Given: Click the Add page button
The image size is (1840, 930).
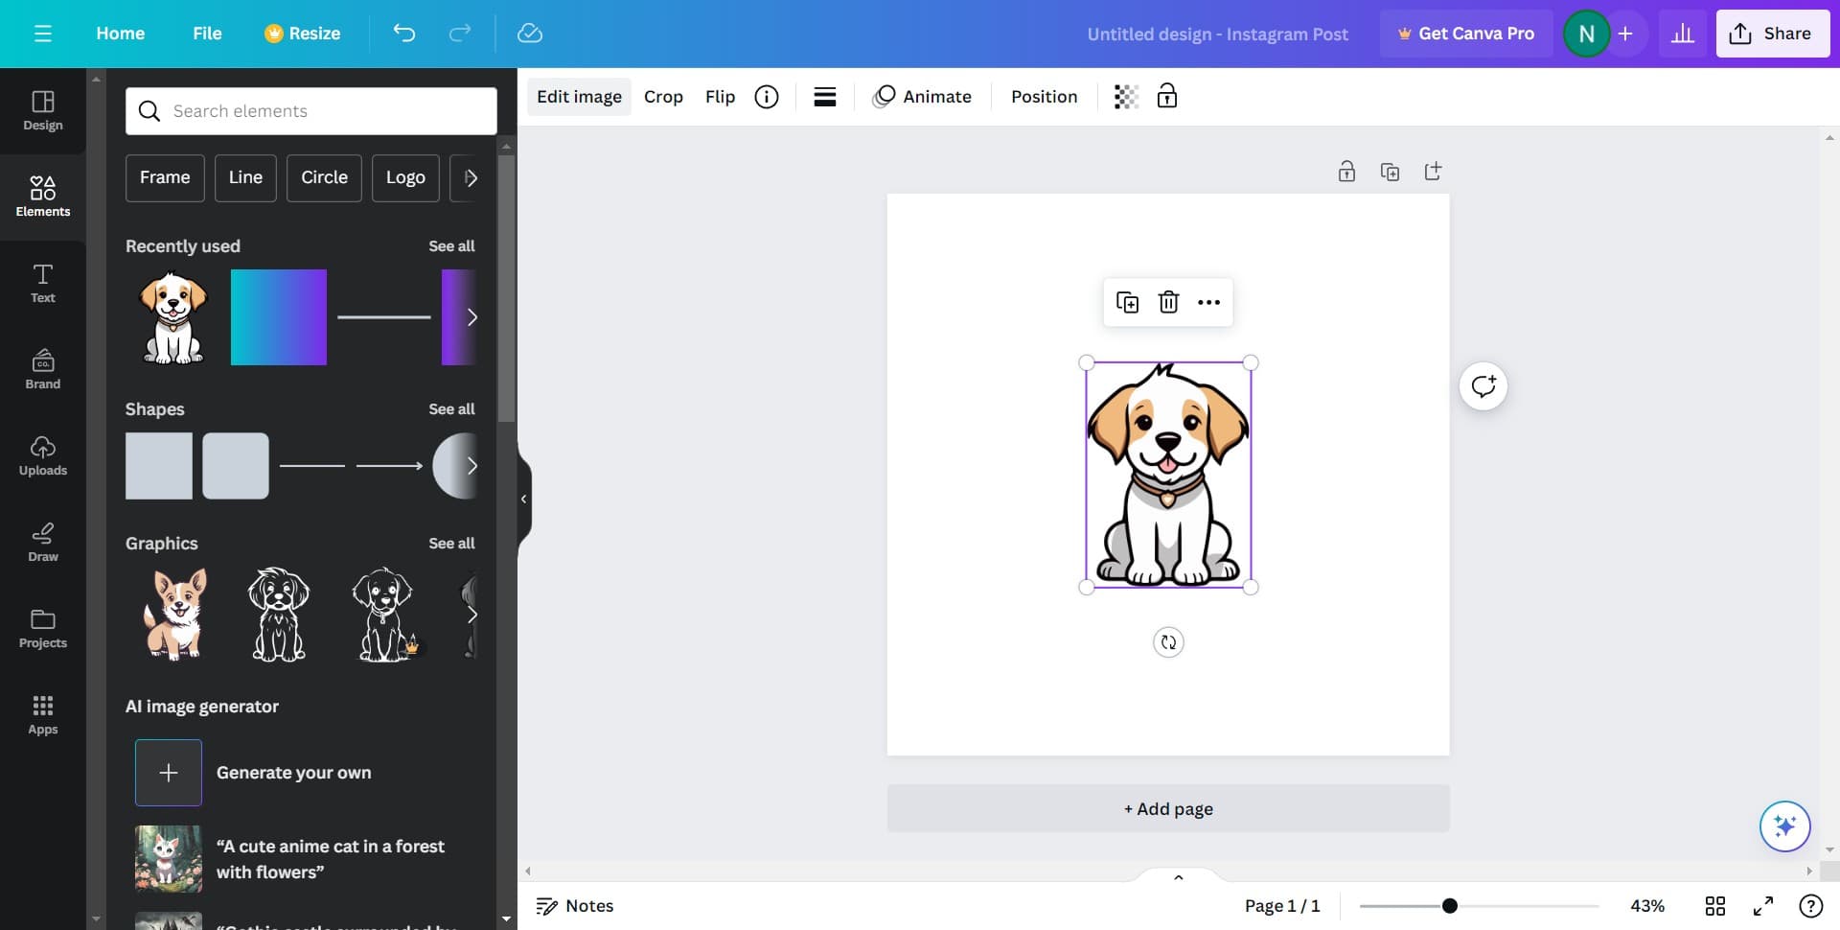Looking at the screenshot, I should coord(1167,808).
